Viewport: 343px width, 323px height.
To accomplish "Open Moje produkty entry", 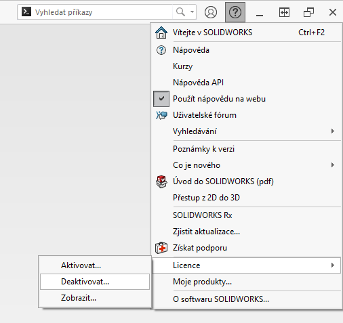I will tap(247, 282).
